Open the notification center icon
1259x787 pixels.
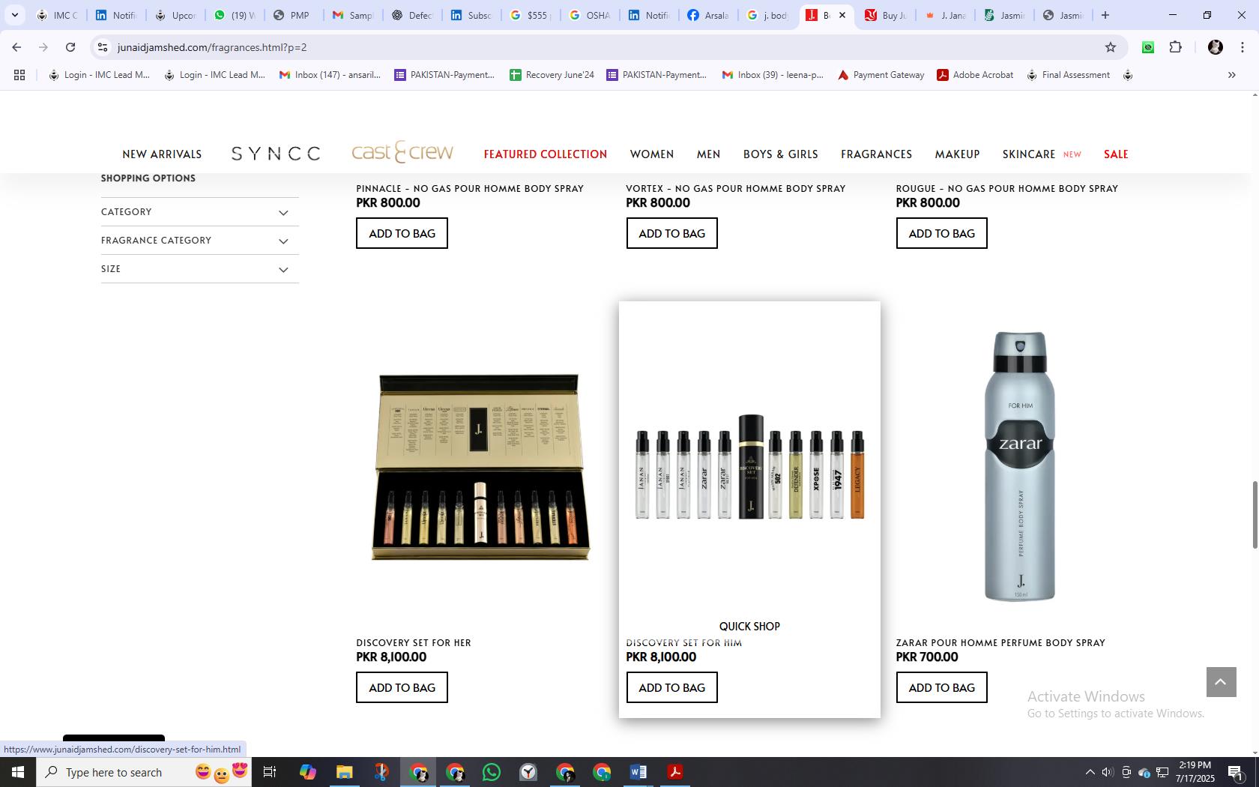(1237, 773)
